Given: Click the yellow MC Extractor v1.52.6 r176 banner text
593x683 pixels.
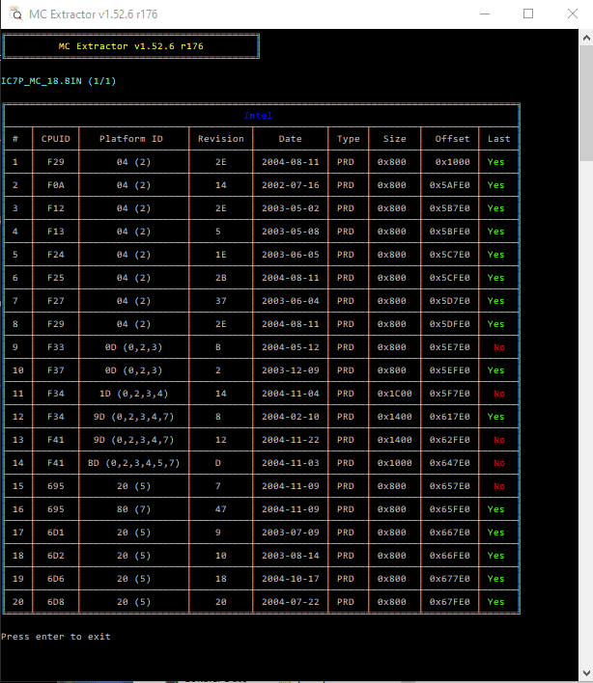Looking at the screenshot, I should point(130,46).
